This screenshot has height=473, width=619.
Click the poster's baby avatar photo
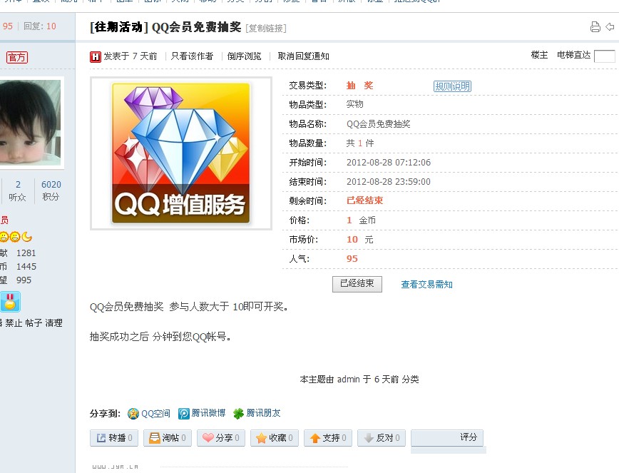tap(30, 123)
